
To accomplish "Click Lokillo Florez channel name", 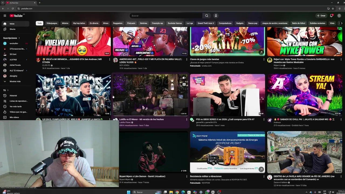I will 125,122.
